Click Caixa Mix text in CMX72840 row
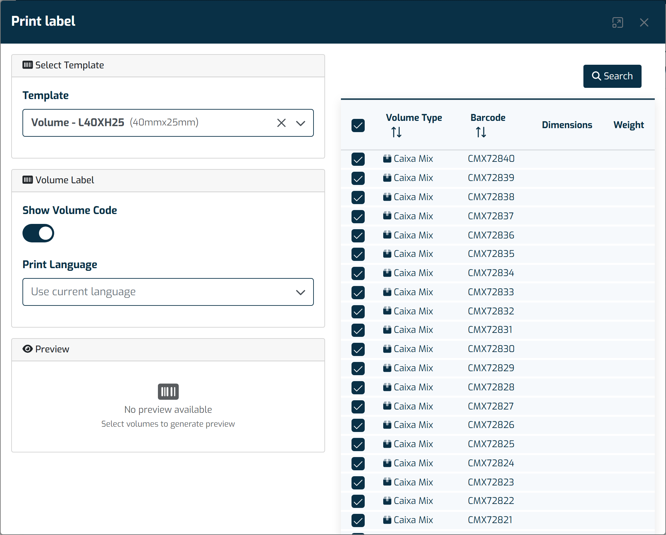Viewport: 666px width, 535px height. pyautogui.click(x=413, y=159)
